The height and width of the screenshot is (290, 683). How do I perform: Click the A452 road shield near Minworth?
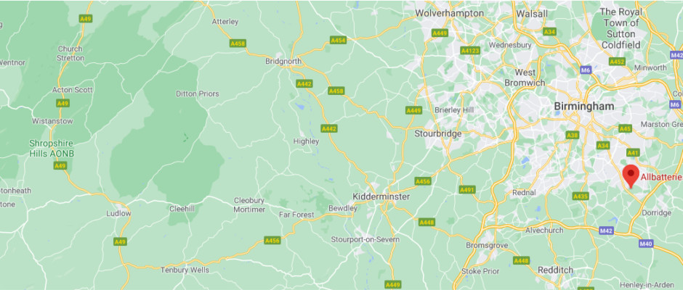(617, 62)
